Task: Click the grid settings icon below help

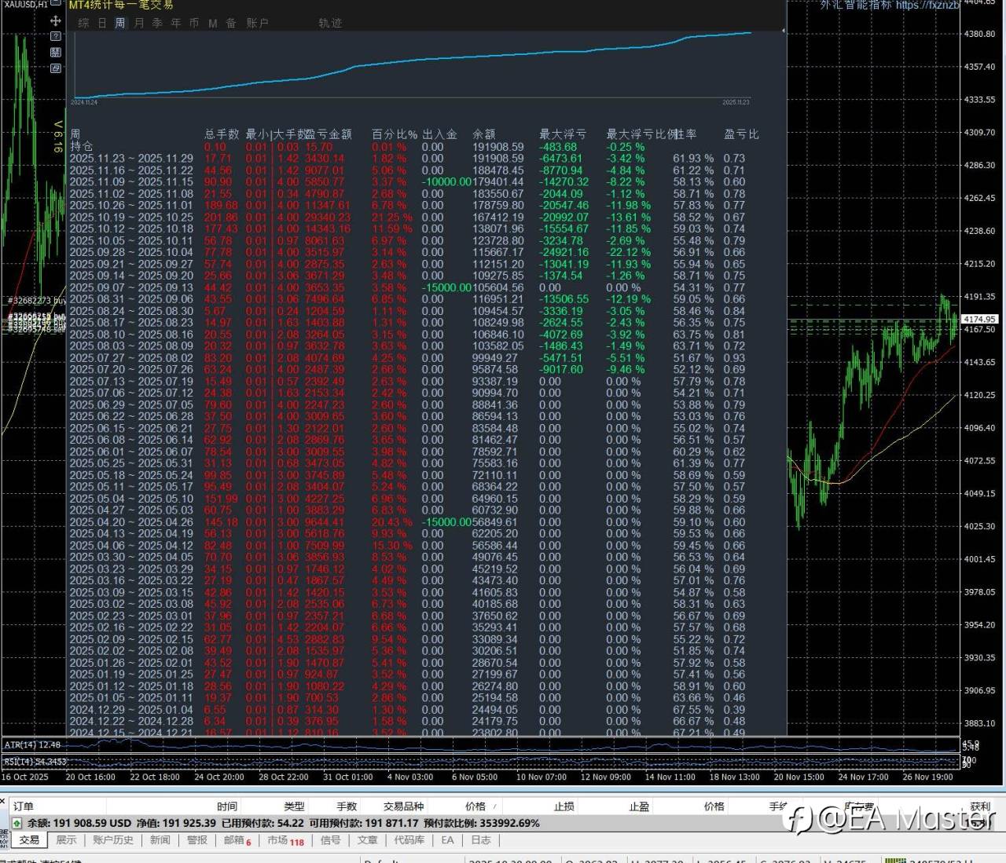Action: tap(56, 52)
